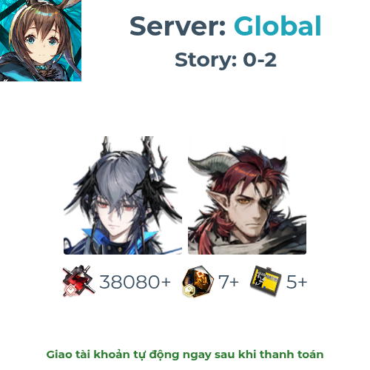The image size is (370, 370).
Task: Select the "0-2" story progress value
Action: click(260, 60)
